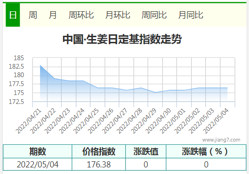Click the 177.5 y-axis value
The width and height of the screenshot is (249, 174).
[x=16, y=84]
